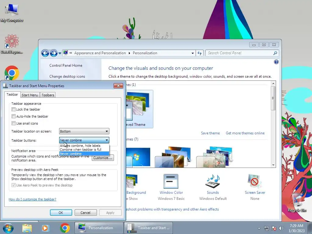312x234 pixels.
Task: Open the clock showing 7:29 AM
Action: 296,228
